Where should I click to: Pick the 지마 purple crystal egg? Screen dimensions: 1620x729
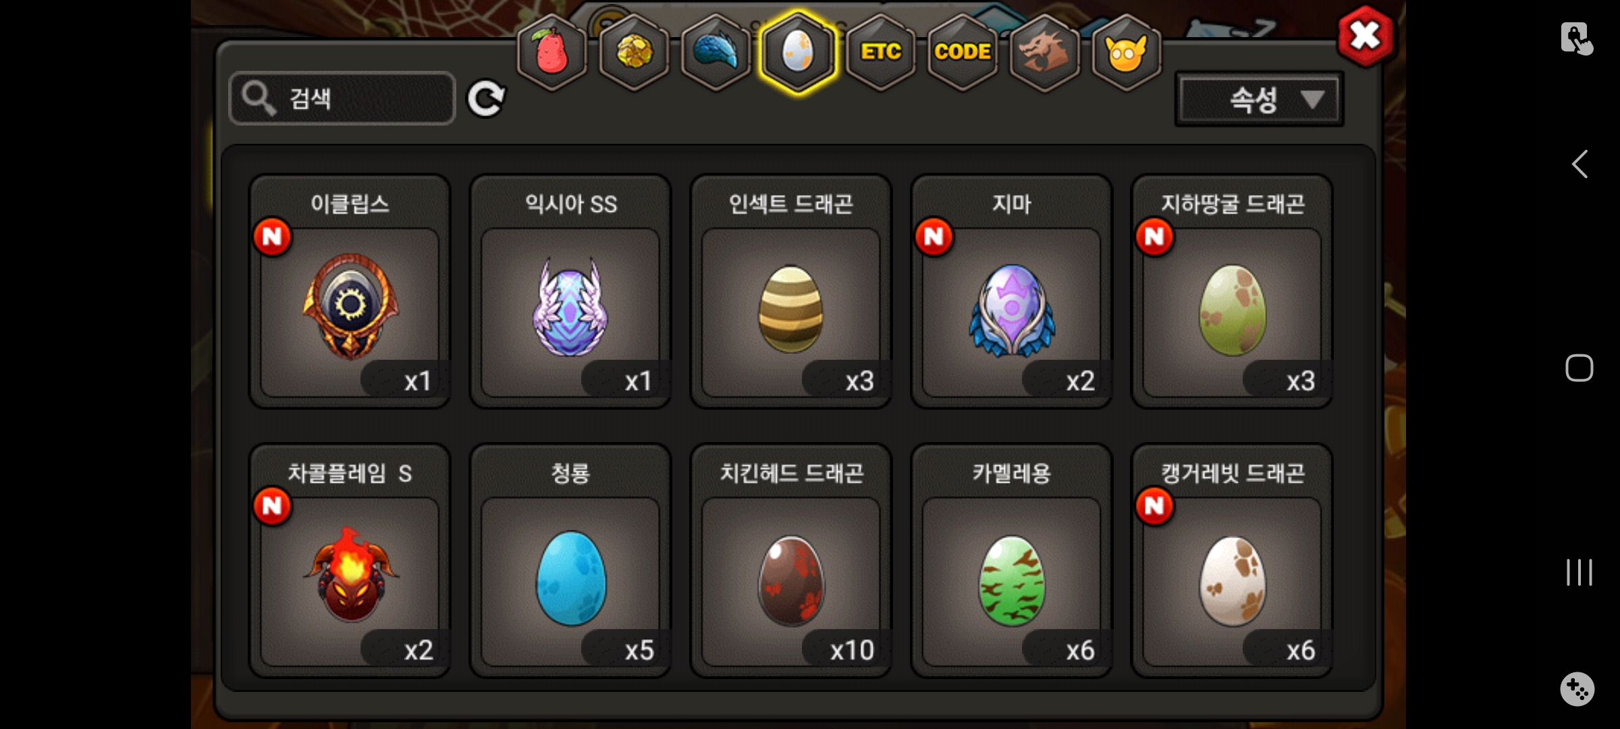[x=1012, y=292]
